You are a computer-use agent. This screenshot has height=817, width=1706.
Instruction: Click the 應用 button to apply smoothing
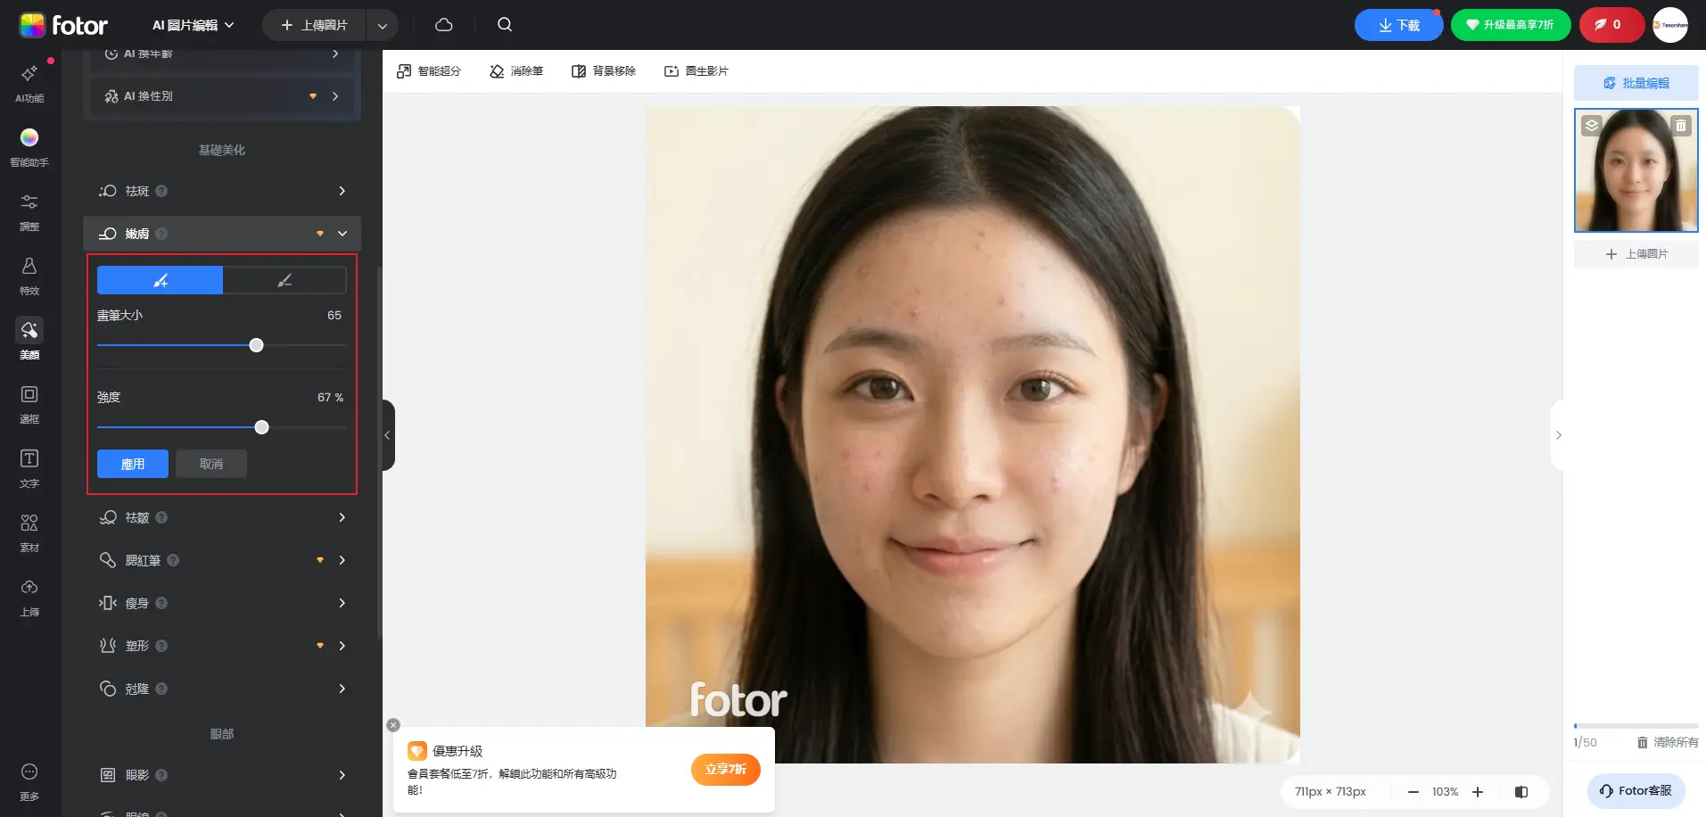[132, 464]
